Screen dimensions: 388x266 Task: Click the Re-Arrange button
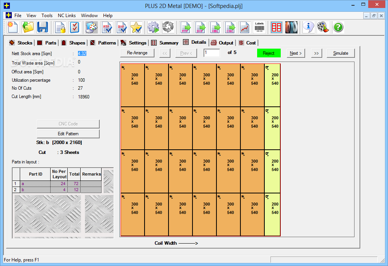[137, 53]
